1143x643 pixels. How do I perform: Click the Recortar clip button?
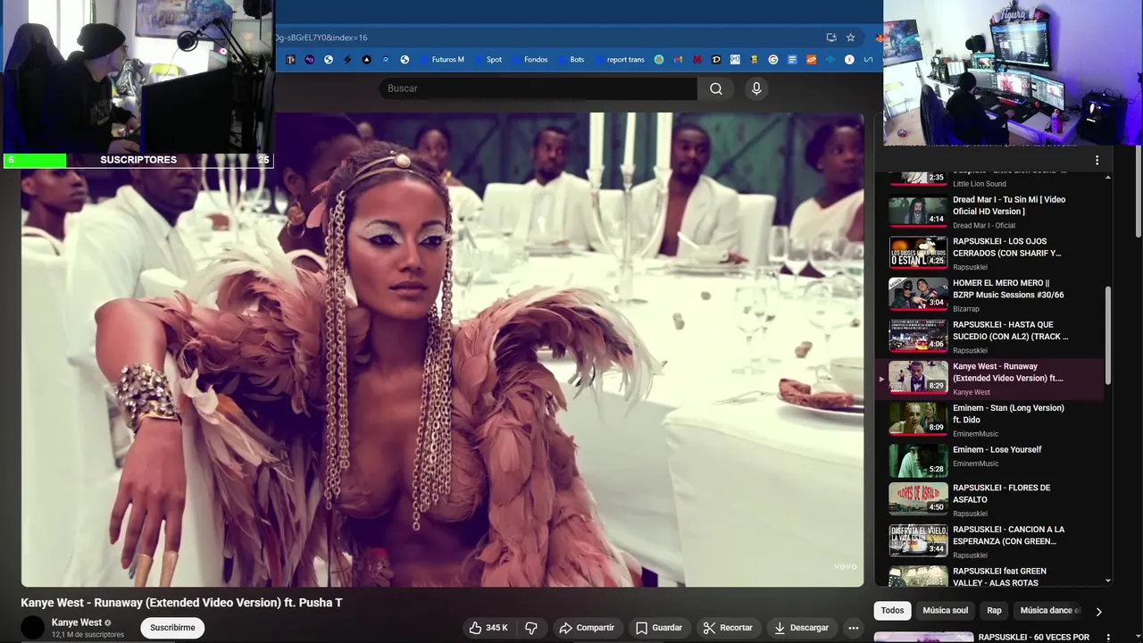728,628
